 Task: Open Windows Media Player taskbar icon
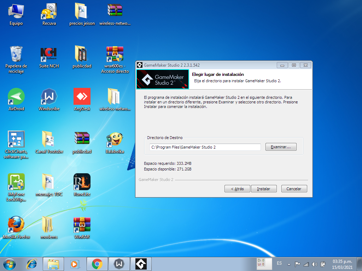75,264
